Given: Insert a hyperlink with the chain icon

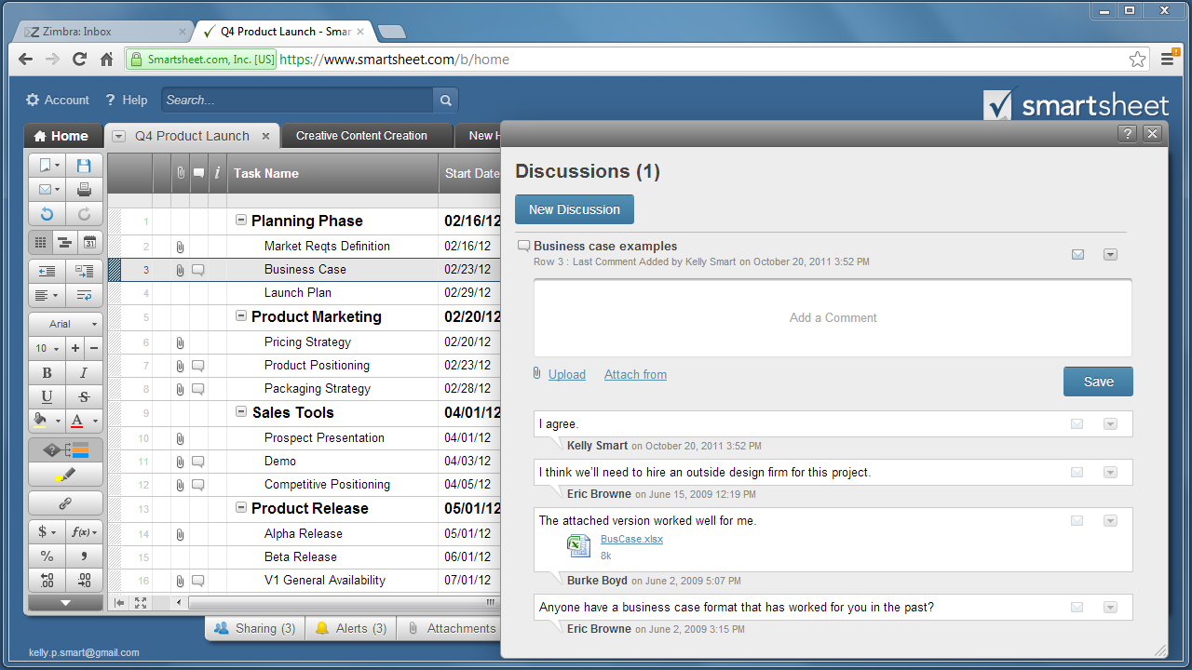Looking at the screenshot, I should pyautogui.click(x=65, y=502).
